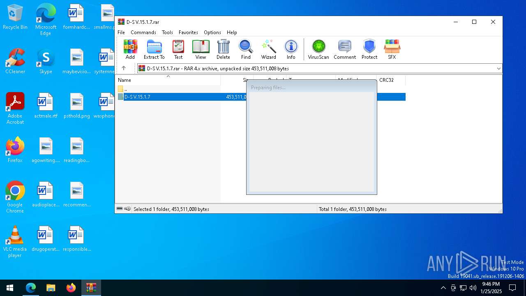Click the Test archive icon
The height and width of the screenshot is (296, 526).
(x=178, y=50)
